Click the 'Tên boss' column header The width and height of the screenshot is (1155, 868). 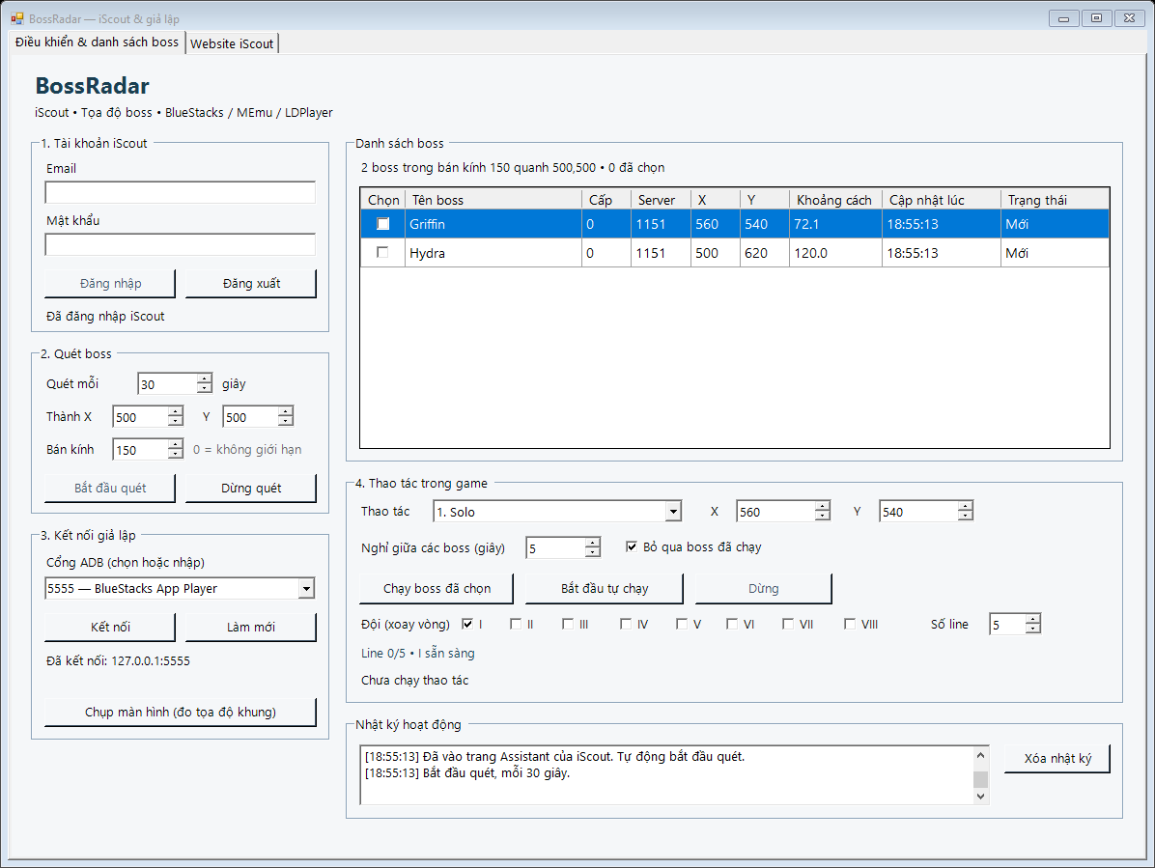pos(493,200)
